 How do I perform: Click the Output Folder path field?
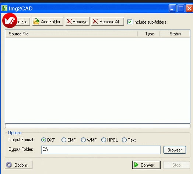point(101,150)
